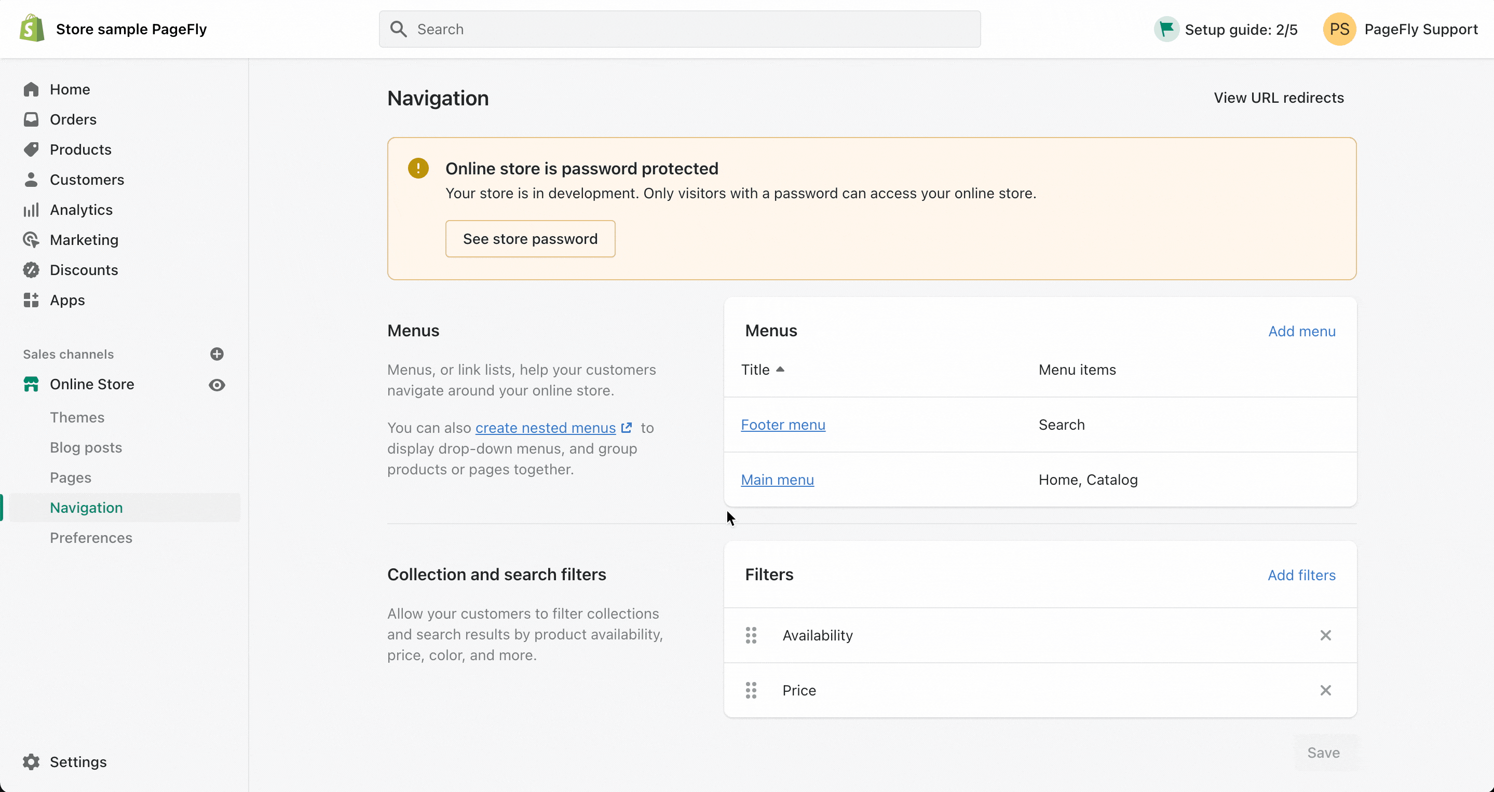Open PageFly Support account menu
This screenshot has height=792, width=1494.
click(x=1401, y=29)
